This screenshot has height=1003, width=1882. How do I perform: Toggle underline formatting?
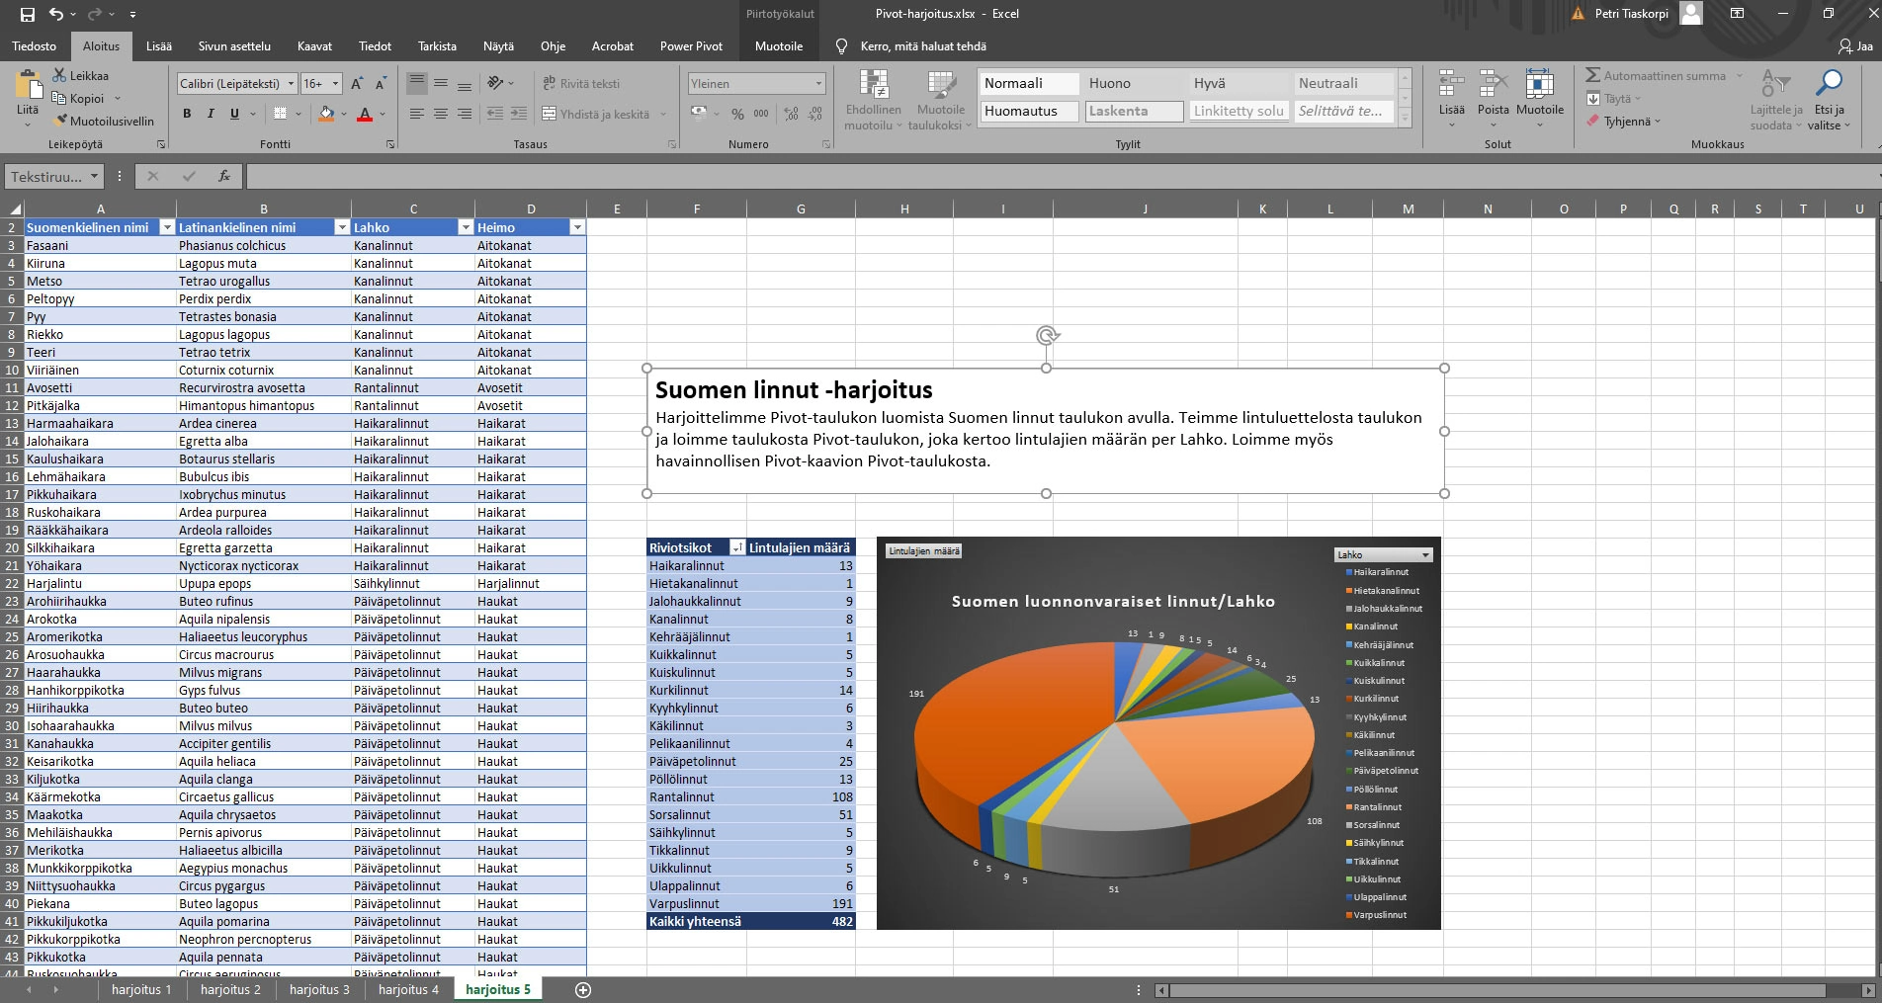234,114
